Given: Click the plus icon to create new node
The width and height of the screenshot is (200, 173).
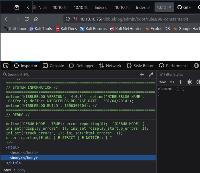Looking at the screenshot, I should coord(142,75).
